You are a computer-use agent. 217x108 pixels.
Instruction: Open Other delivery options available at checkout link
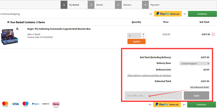(x=149, y=75)
